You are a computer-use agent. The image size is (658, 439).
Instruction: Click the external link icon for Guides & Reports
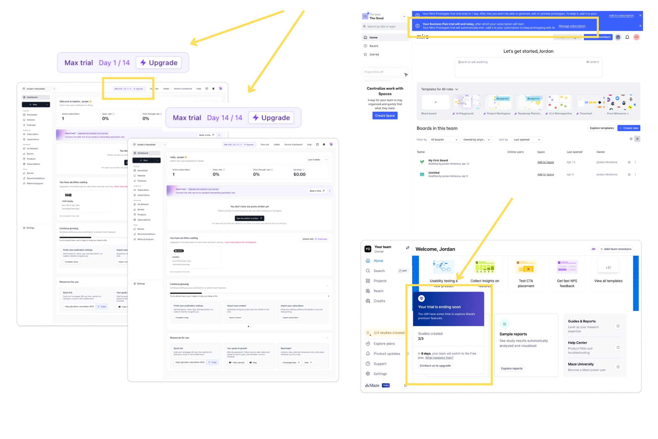tap(618, 326)
